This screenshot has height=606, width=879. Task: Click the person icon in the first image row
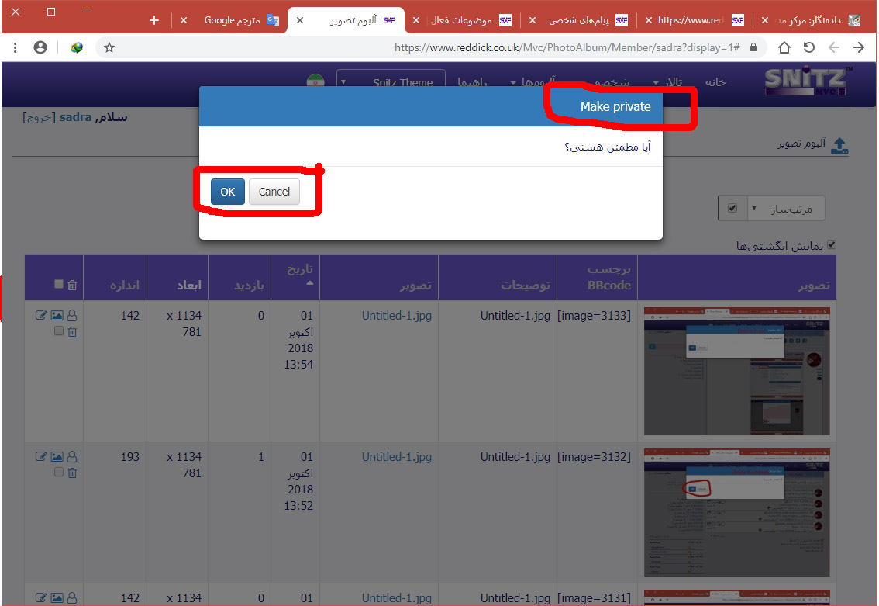click(x=72, y=316)
